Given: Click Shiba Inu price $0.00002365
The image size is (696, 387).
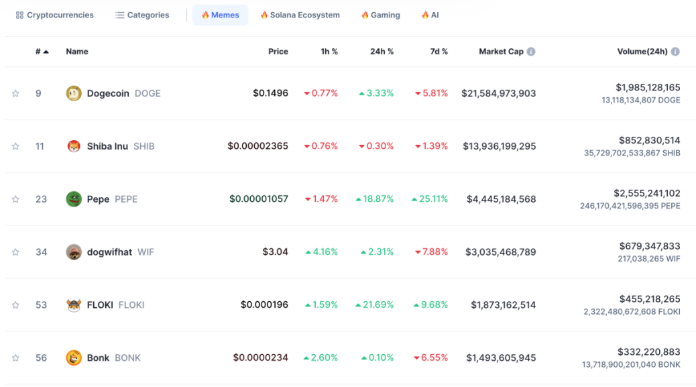Looking at the screenshot, I should click(257, 146).
